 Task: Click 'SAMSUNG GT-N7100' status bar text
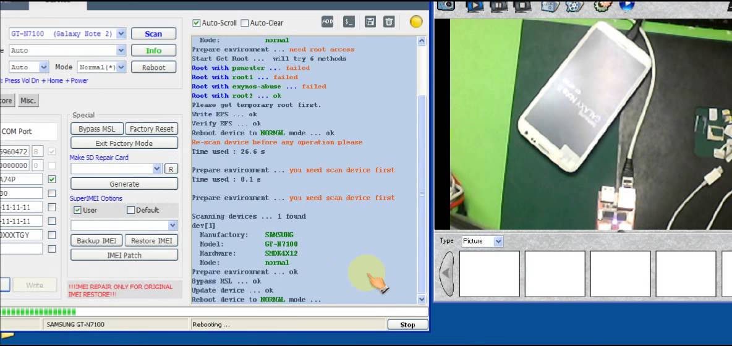(75, 324)
